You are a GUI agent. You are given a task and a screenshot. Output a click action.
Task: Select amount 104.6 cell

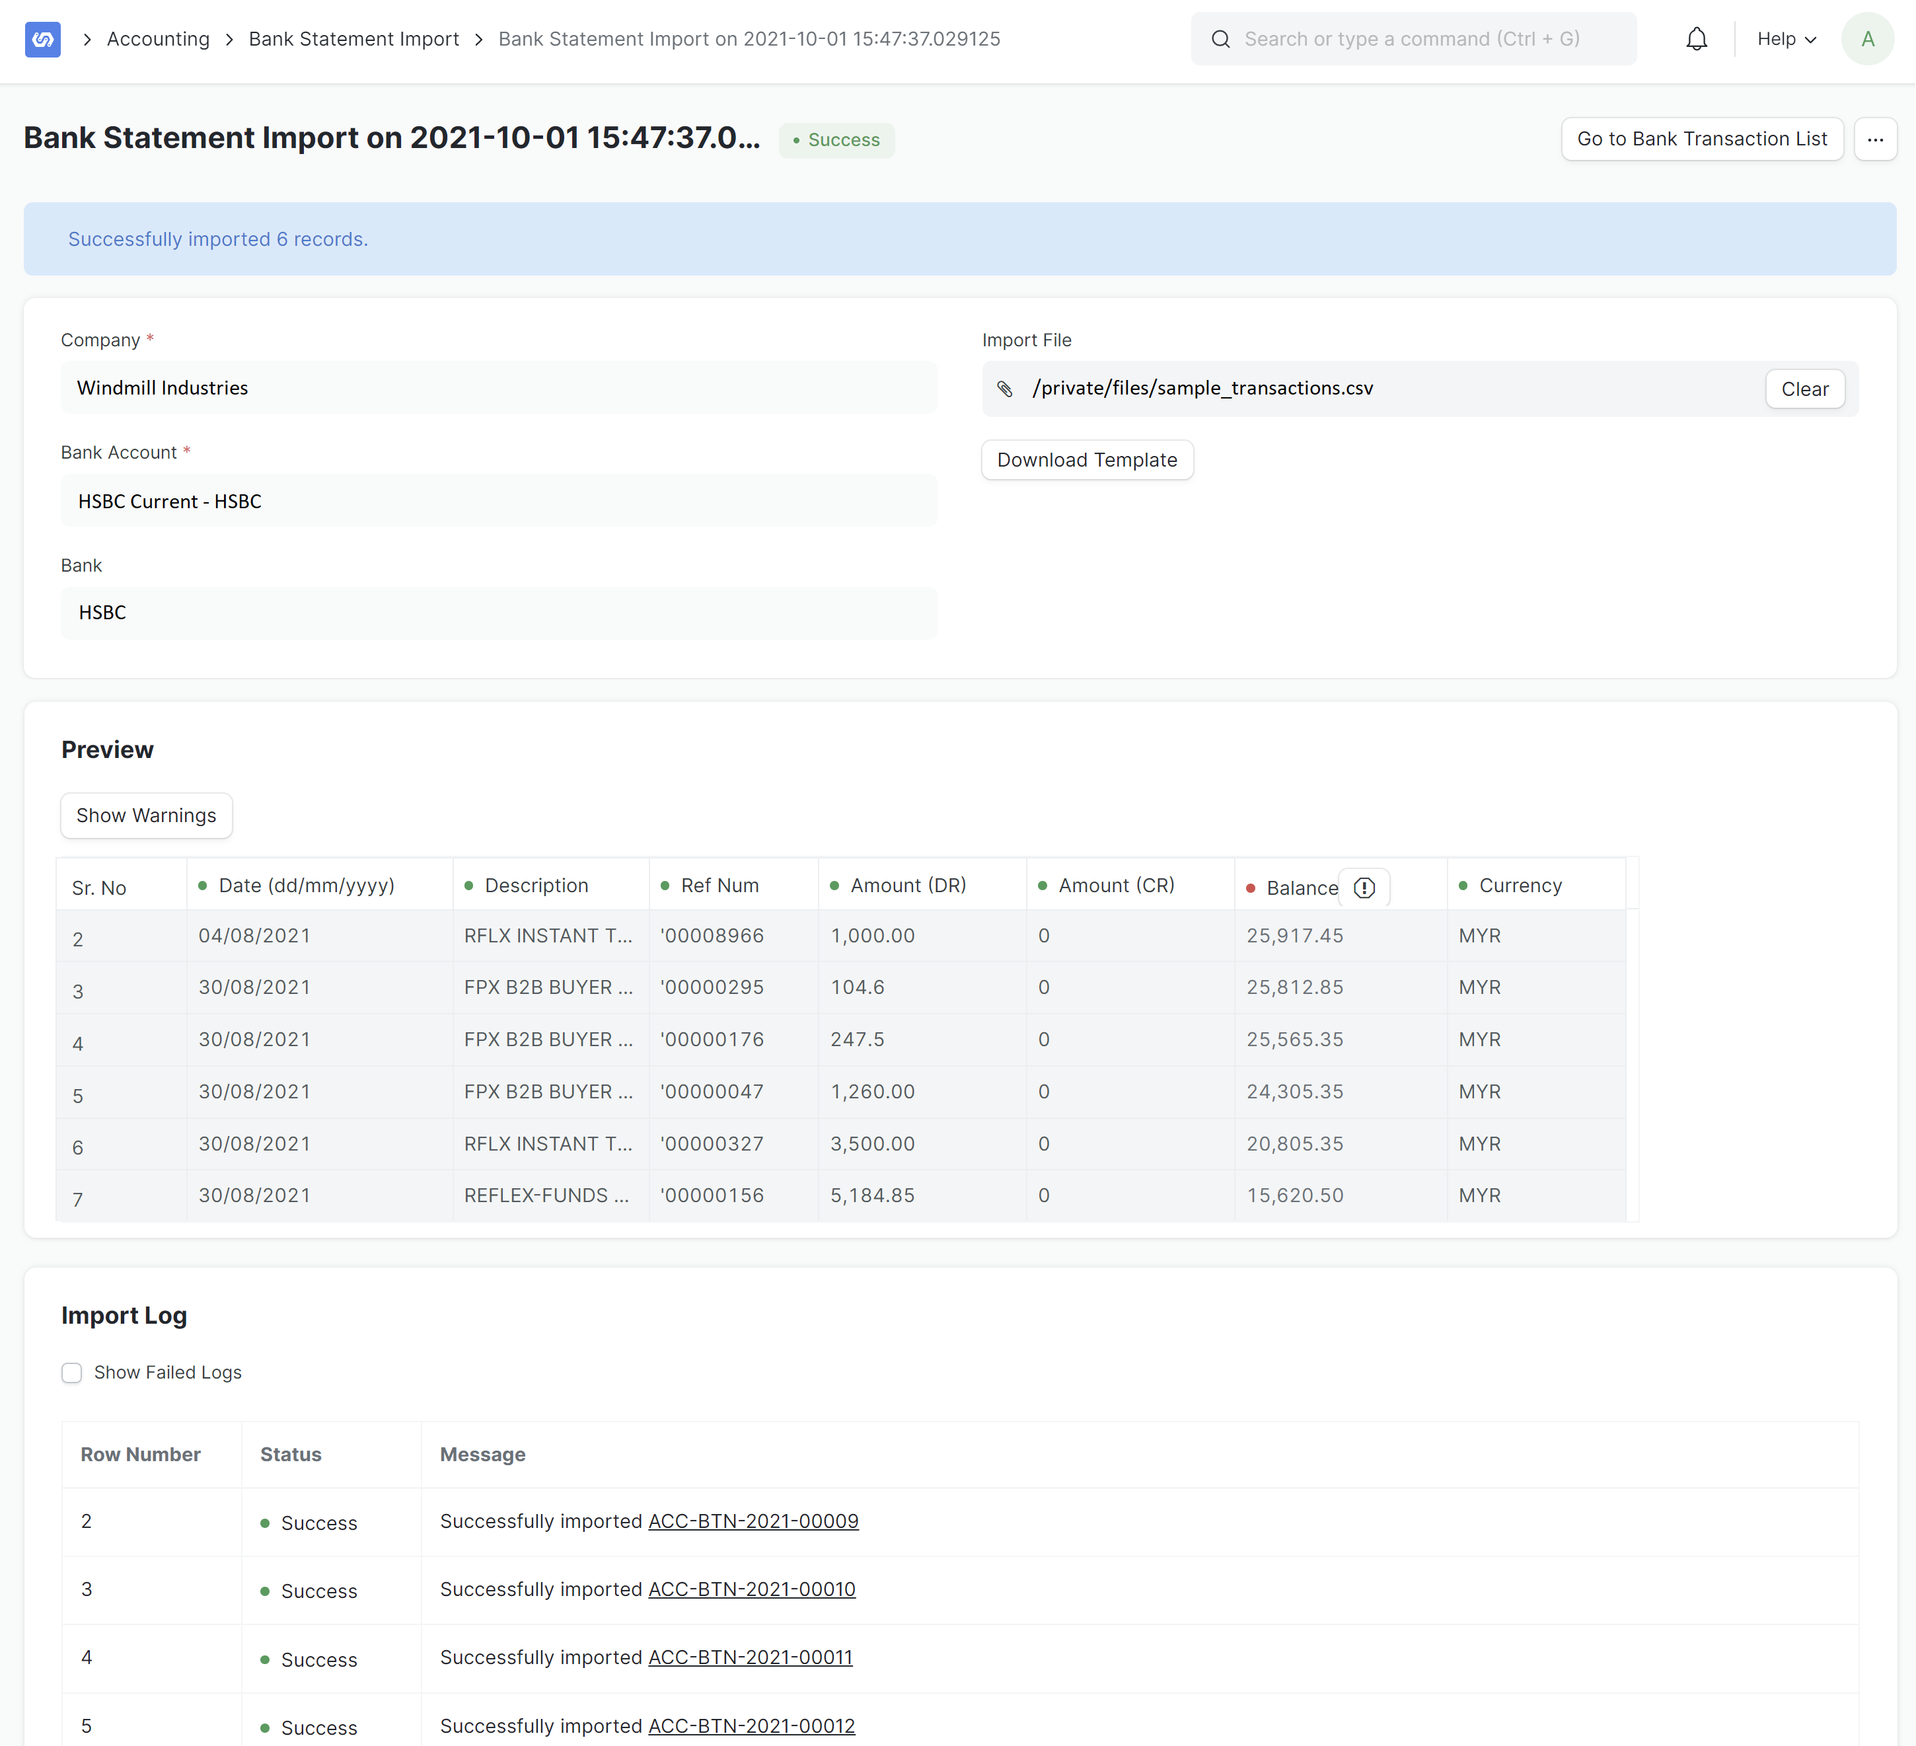click(922, 987)
